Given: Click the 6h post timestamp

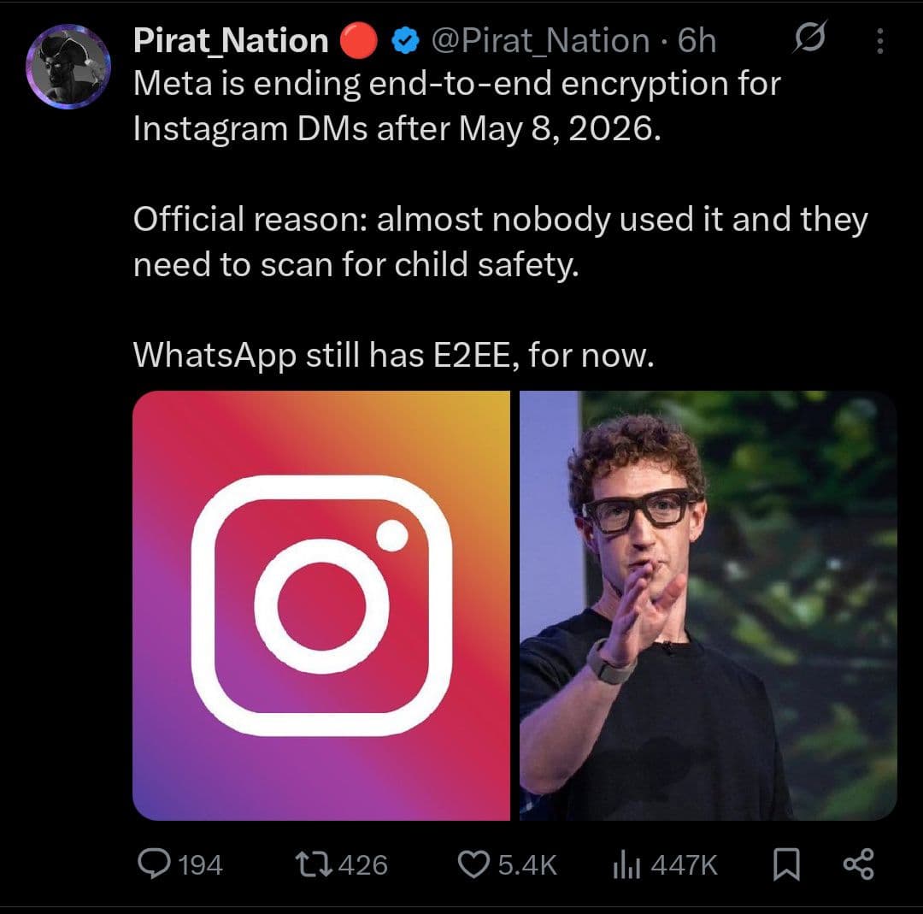Looking at the screenshot, I should pos(697,41).
